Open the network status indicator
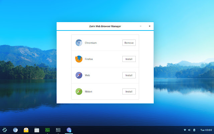The width and height of the screenshot is (214, 134). pos(185,130)
